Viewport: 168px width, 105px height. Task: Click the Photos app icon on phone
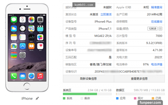coord(31,20)
